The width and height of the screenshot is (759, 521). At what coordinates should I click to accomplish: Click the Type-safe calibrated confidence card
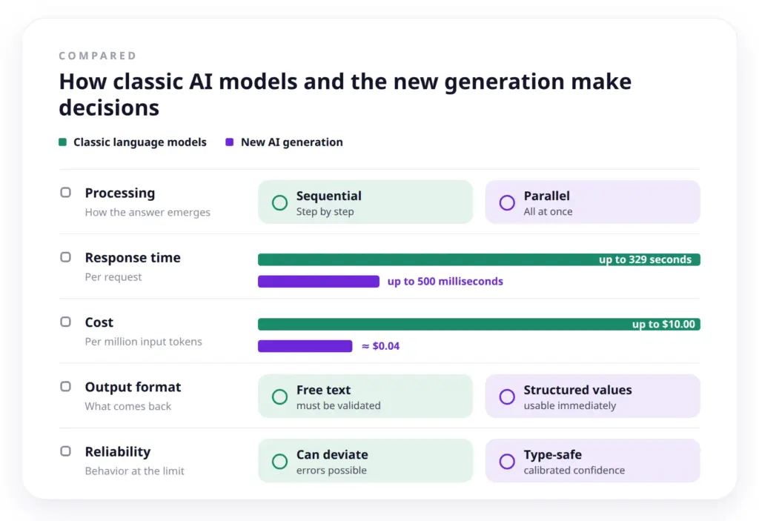tap(592, 461)
